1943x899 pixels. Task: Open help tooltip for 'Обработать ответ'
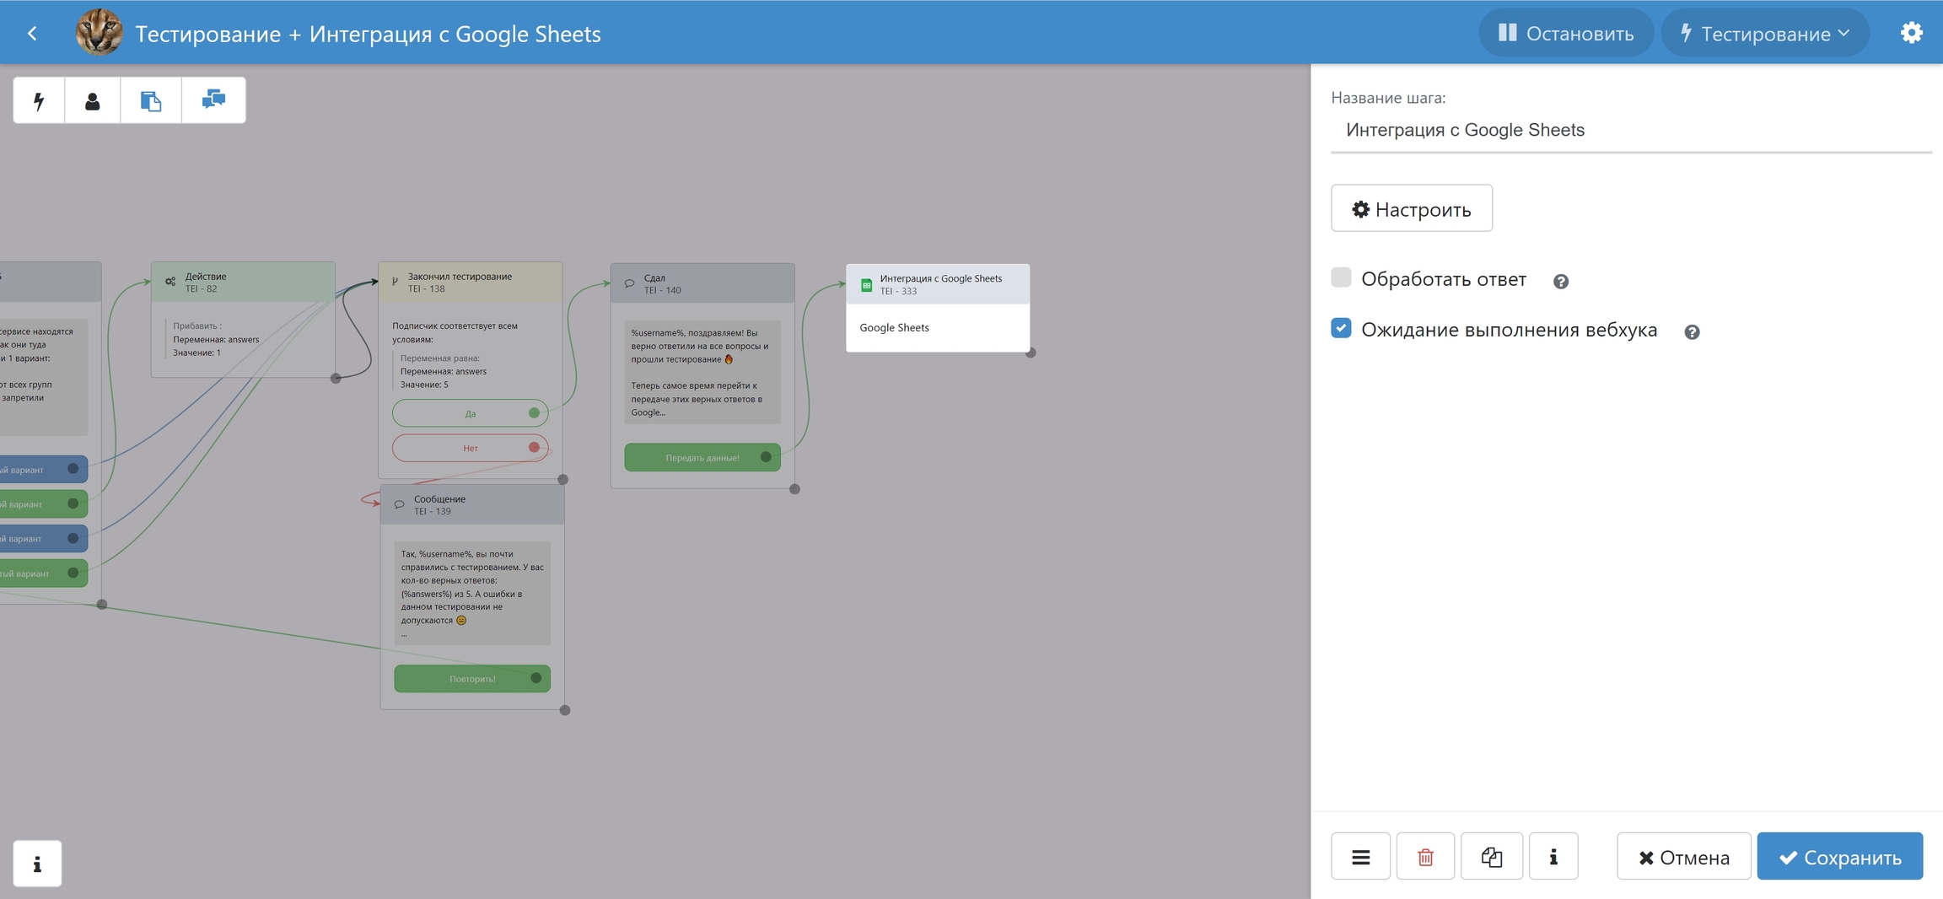coord(1560,282)
